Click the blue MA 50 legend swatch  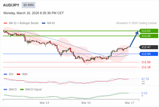tap(44, 23)
